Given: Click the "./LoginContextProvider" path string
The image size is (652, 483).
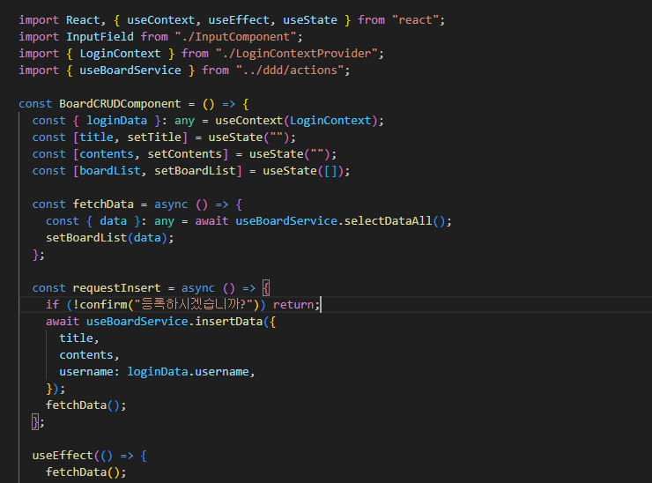Looking at the screenshot, I should tap(296, 53).
